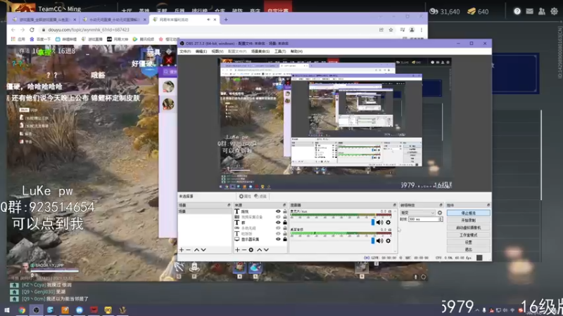The height and width of the screenshot is (316, 563).
Task: Add a new source in OBS Sources panel
Action: click(237, 250)
